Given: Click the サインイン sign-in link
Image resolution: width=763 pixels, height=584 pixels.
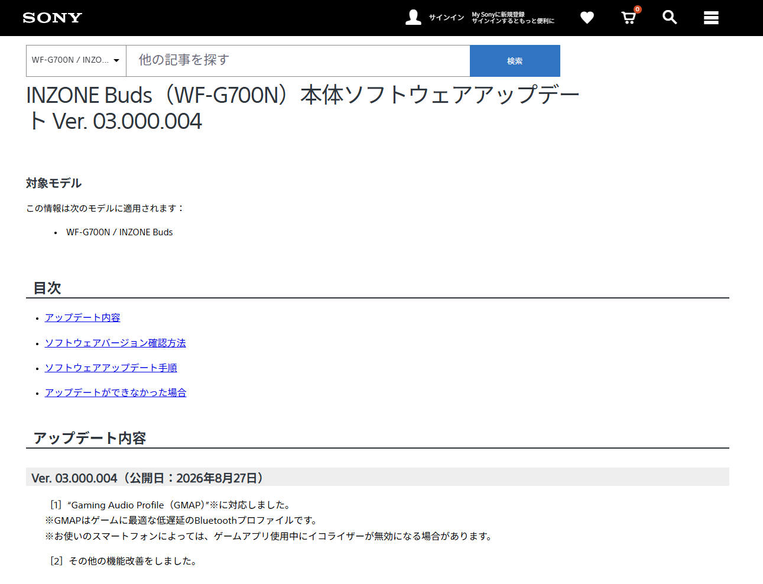Looking at the screenshot, I should 446,18.
